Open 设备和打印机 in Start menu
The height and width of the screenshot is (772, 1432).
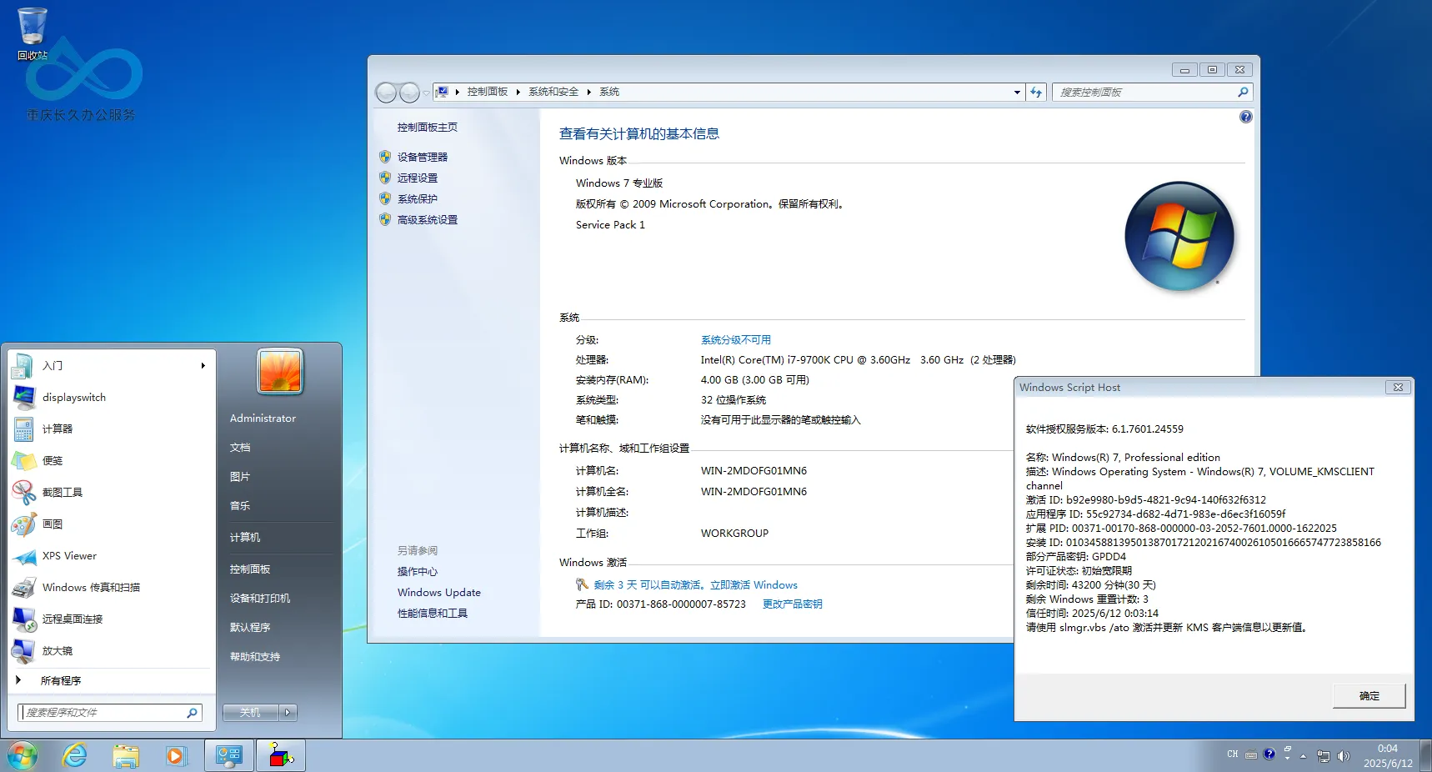[260, 599]
